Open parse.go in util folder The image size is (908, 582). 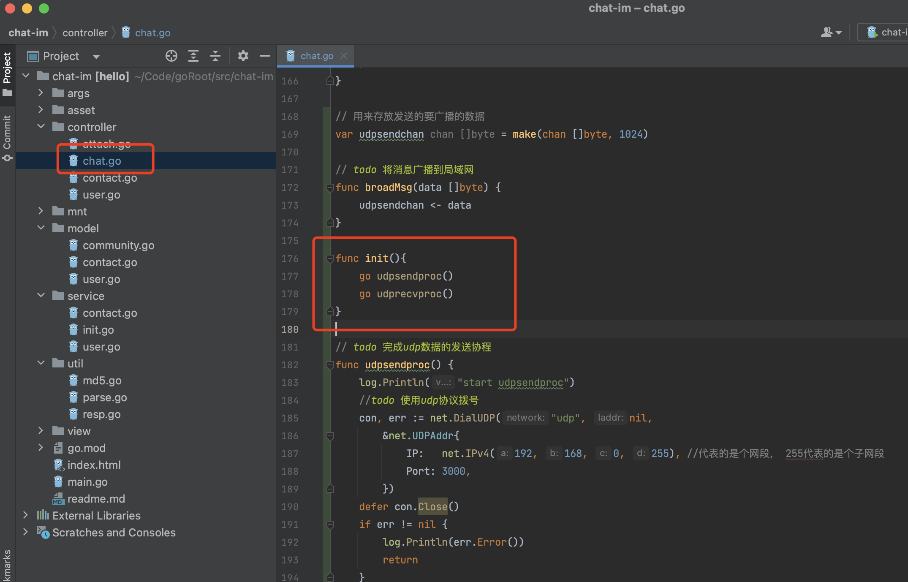tap(105, 397)
